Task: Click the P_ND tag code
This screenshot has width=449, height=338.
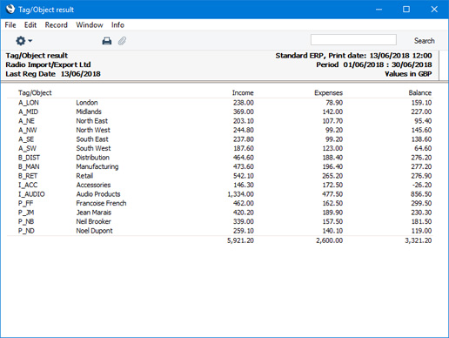Action: [x=26, y=231]
